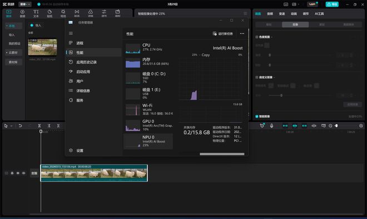This screenshot has width=367, height=219.
Task: Click the Task Manager horizontal scrollbar
Action: click(x=222, y=154)
